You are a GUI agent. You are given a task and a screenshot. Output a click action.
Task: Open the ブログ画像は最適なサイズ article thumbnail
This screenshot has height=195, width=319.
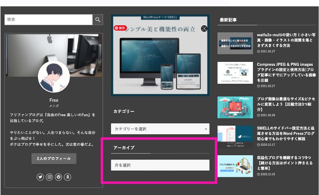pos(235,107)
